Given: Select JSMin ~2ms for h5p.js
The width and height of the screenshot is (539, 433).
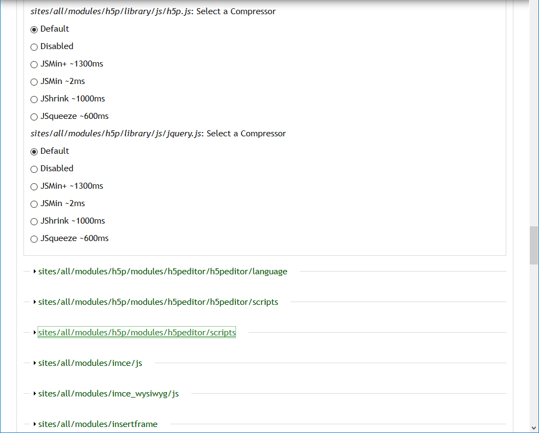Looking at the screenshot, I should [x=34, y=82].
